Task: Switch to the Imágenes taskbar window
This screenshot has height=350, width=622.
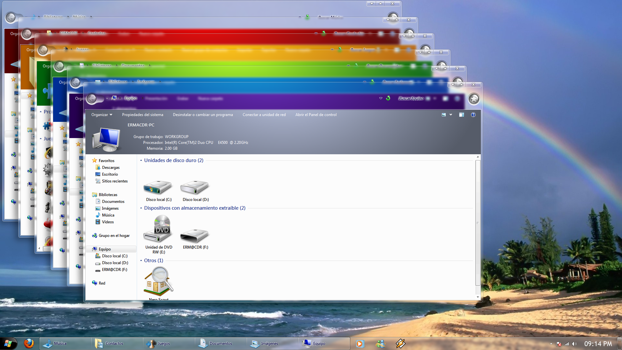Action: tap(272, 344)
